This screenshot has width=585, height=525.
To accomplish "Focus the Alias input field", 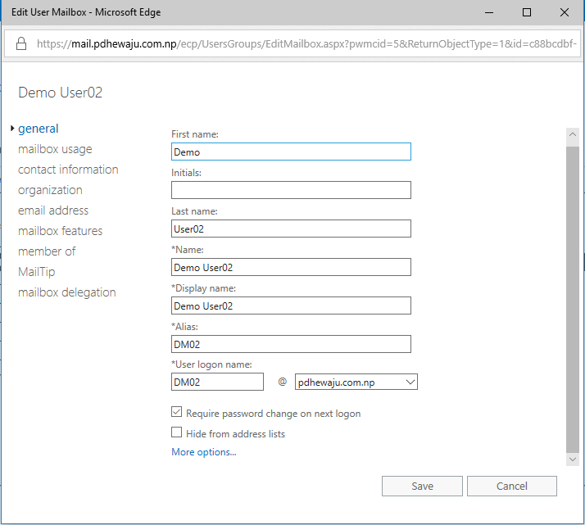I will 291,344.
